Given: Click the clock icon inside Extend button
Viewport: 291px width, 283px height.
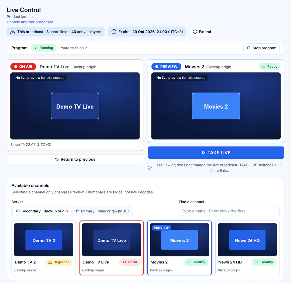Looking at the screenshot, I should point(195,32).
